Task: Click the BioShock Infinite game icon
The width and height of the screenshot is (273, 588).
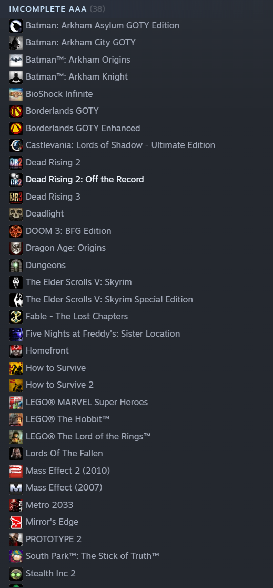Action: (16, 94)
